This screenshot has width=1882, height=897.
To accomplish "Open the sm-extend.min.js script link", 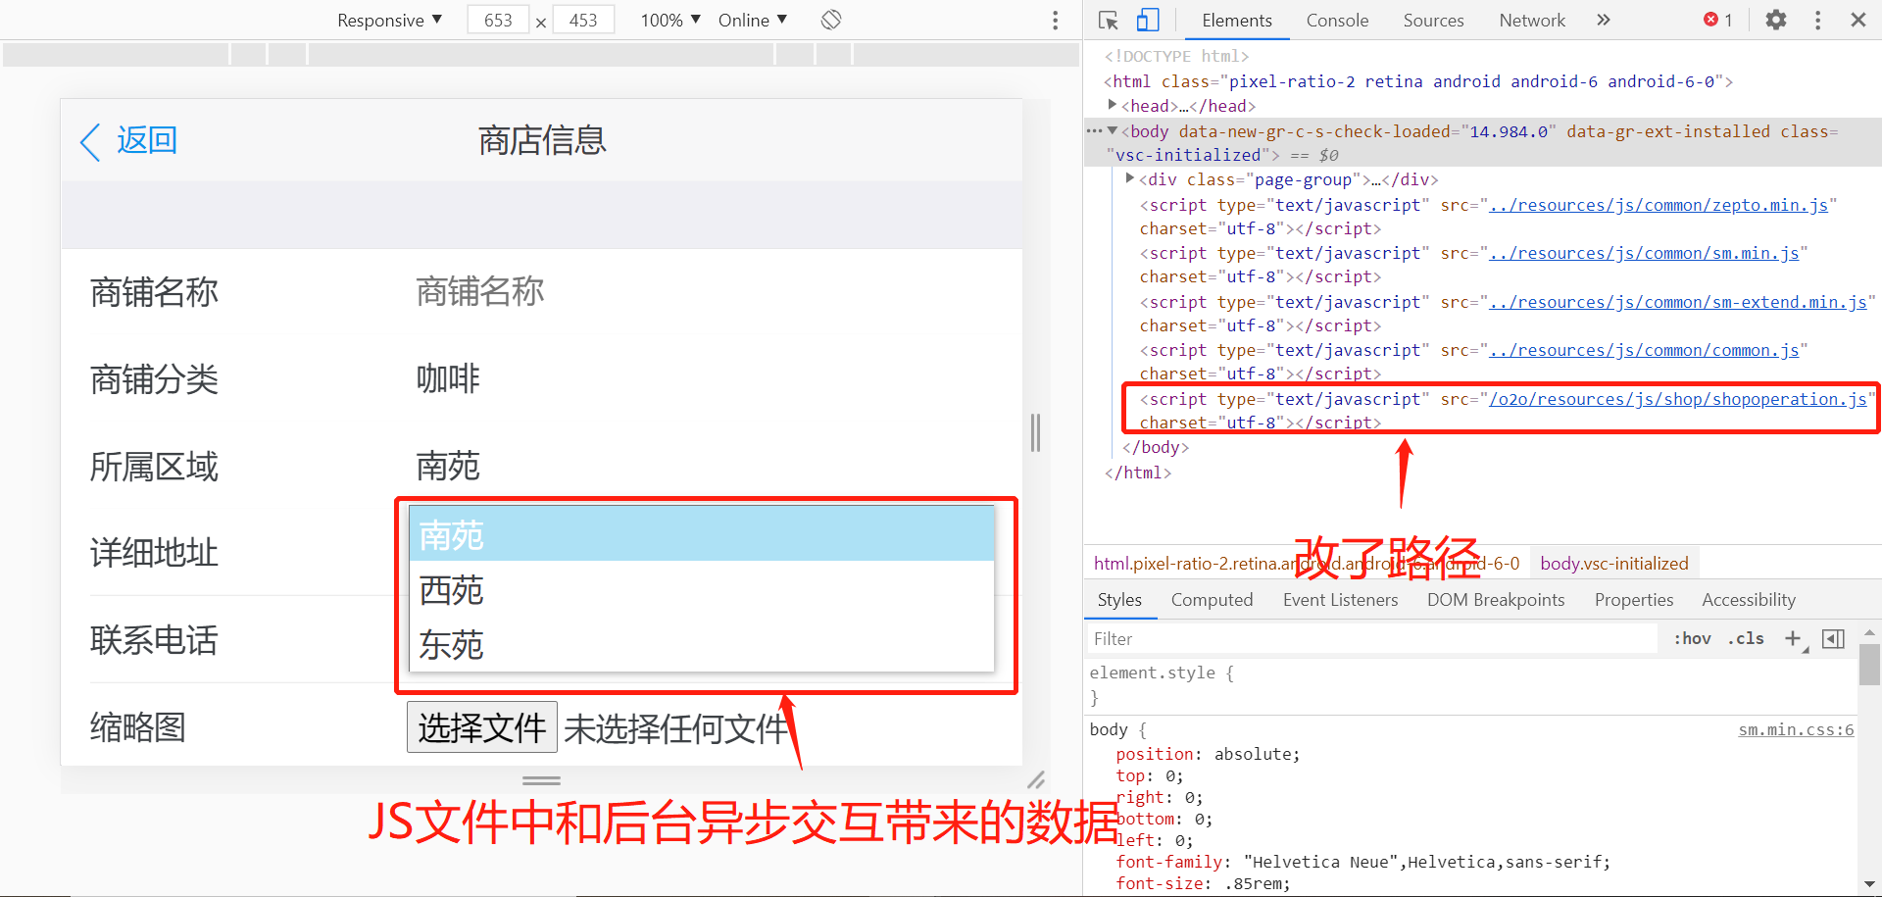I will tap(1678, 302).
